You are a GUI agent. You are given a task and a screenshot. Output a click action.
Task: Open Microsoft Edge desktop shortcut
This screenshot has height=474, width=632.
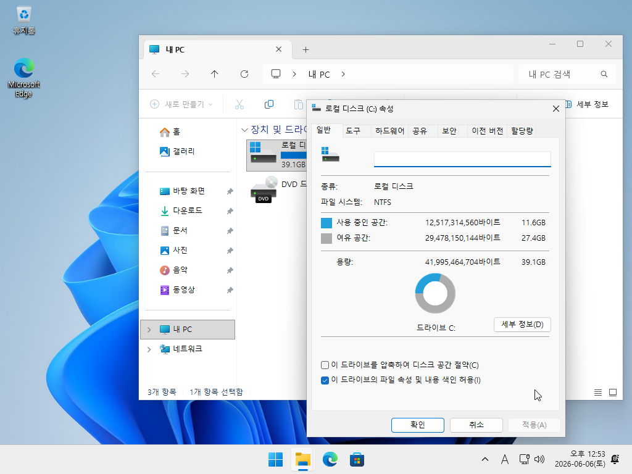24,78
